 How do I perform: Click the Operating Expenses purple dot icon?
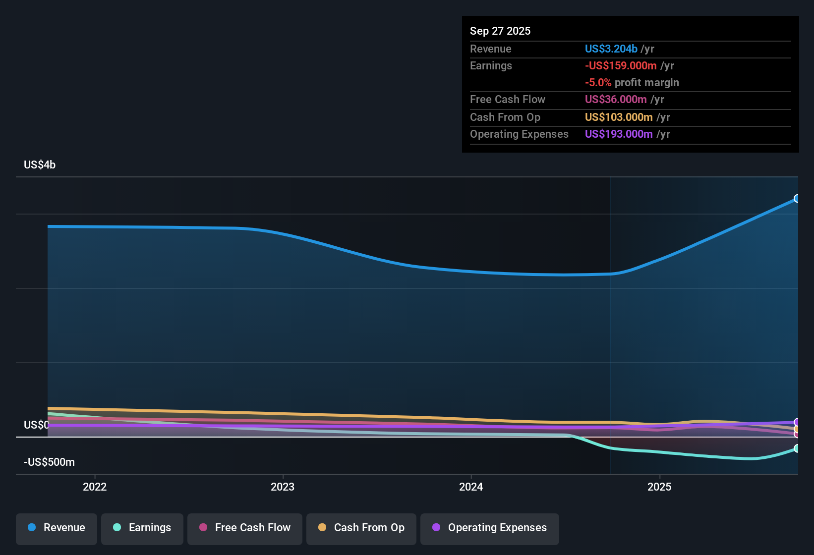pyautogui.click(x=436, y=528)
